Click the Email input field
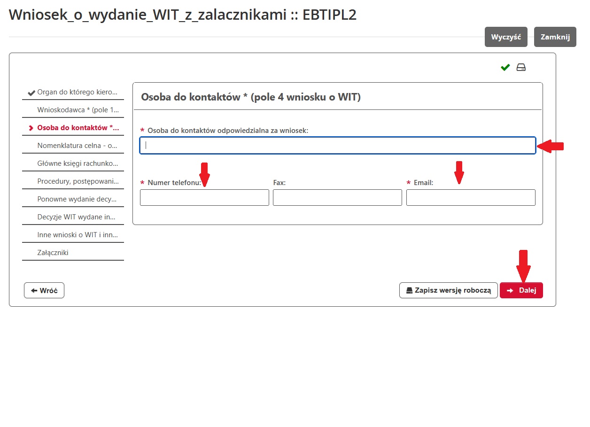Viewport: 590px width, 427px height. pyautogui.click(x=470, y=197)
